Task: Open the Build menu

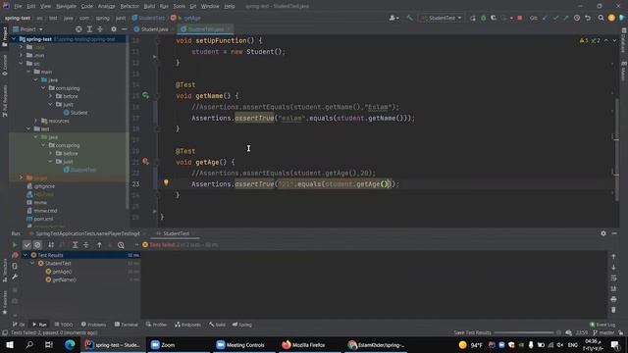Action: click(x=149, y=6)
